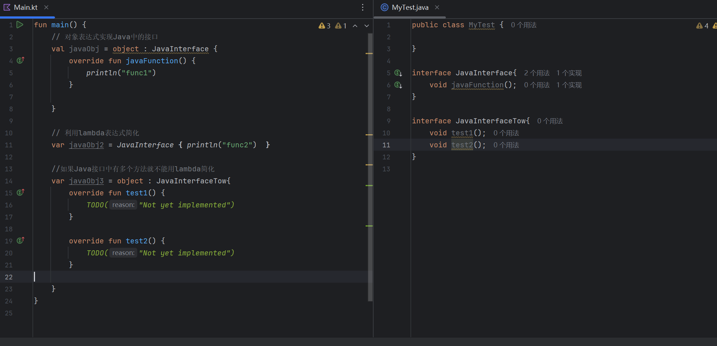
Task: Click '0 个用法' hint for MyTest class
Action: pos(523,25)
